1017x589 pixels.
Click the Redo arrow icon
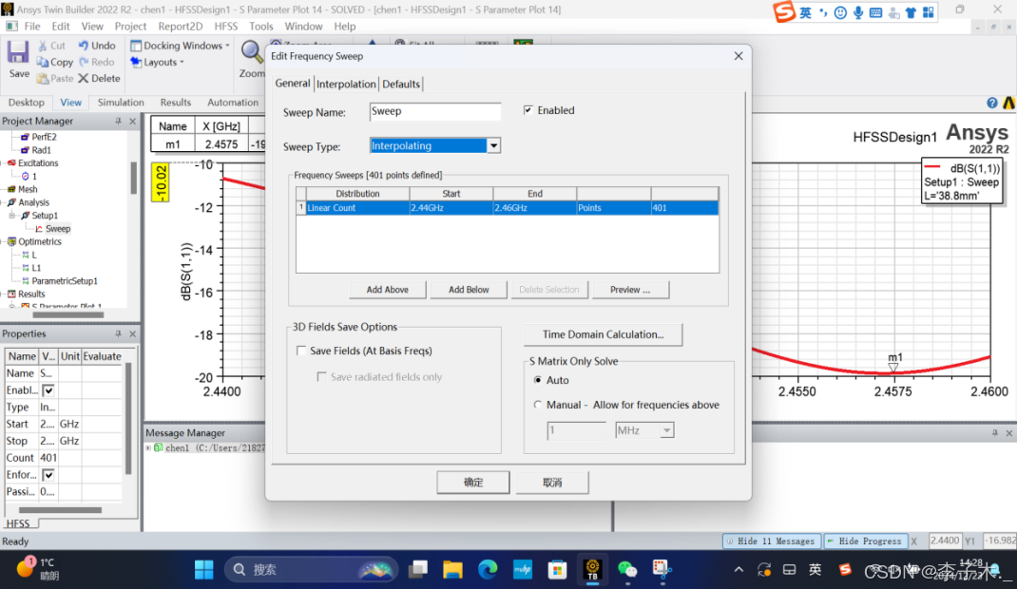coord(84,62)
